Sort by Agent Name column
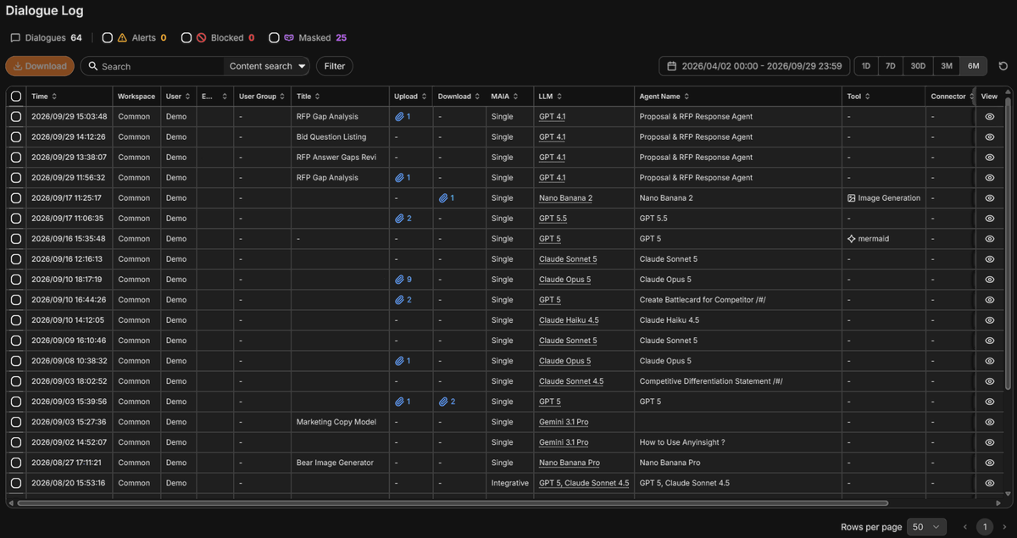Image resolution: width=1017 pixels, height=538 pixels. pos(664,97)
